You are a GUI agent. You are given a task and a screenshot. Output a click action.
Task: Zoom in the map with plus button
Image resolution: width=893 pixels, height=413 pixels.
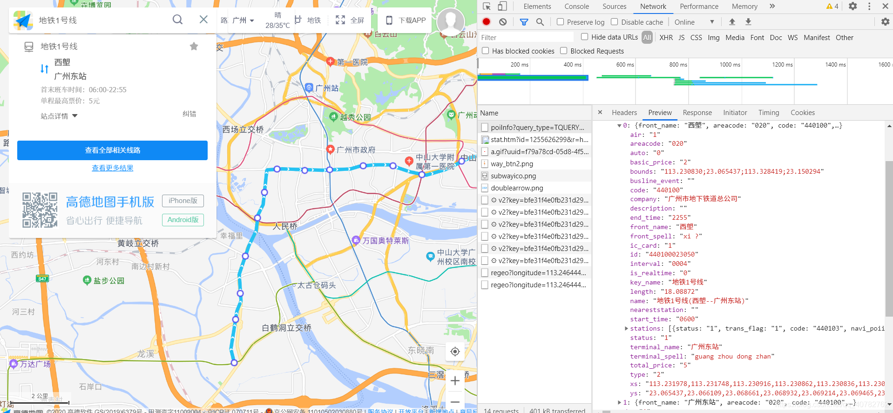tap(455, 381)
